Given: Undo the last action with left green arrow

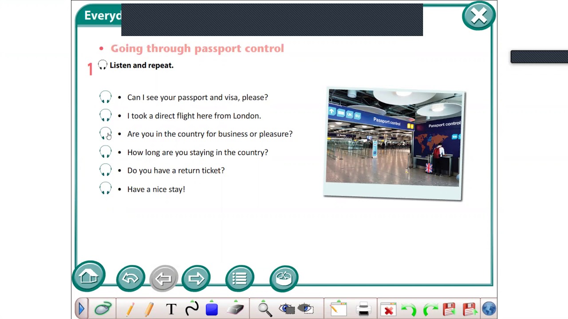Looking at the screenshot, I should 408,309.
